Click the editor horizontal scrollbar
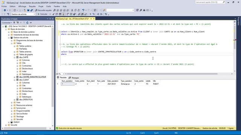 point(142,74)
